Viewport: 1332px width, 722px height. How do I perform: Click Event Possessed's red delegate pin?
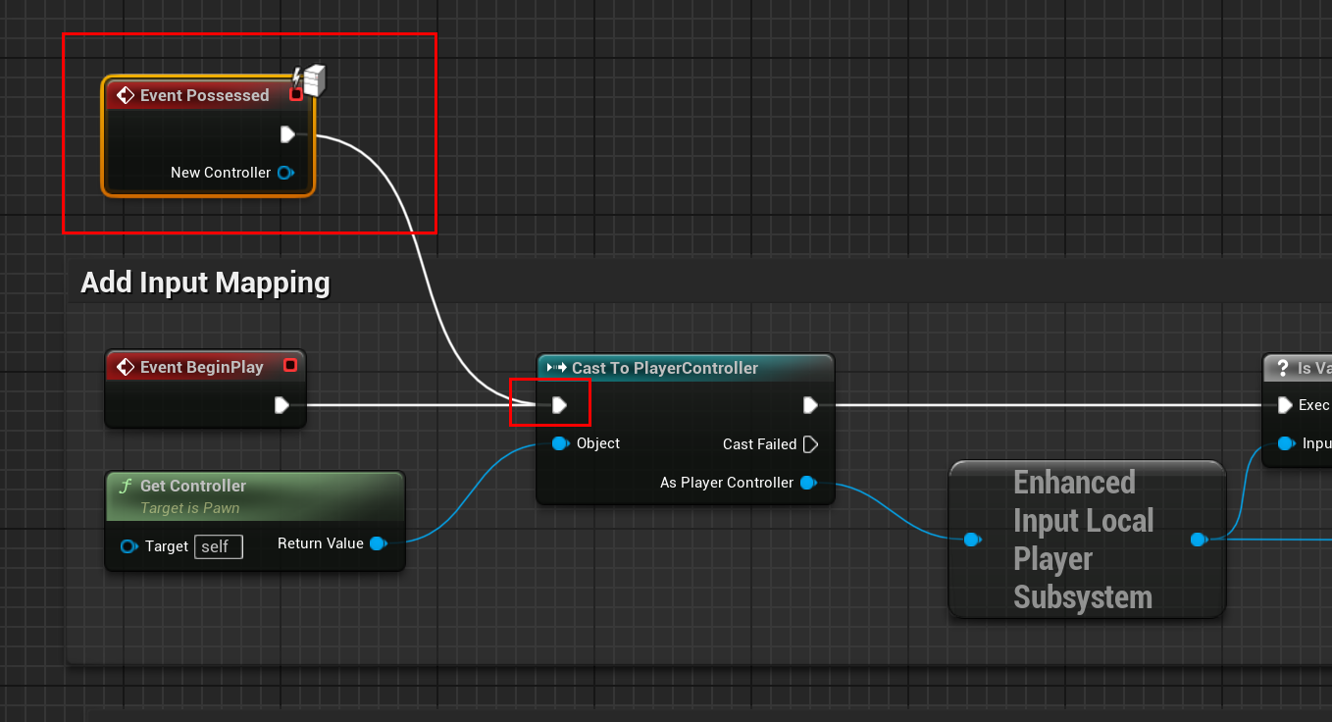[296, 94]
